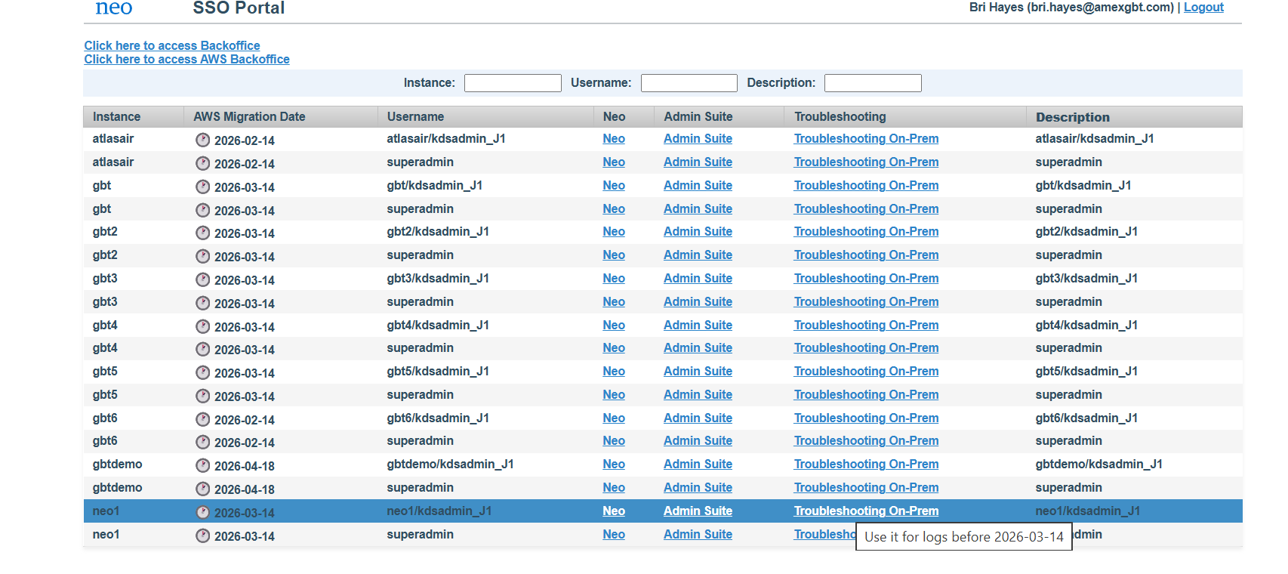
Task: Open Admin Suite for atlasair/kdsadmin_J1
Action: (698, 138)
